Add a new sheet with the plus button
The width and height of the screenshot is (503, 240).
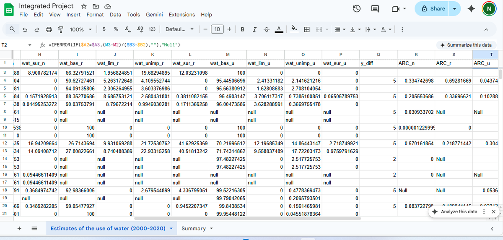tap(19, 228)
